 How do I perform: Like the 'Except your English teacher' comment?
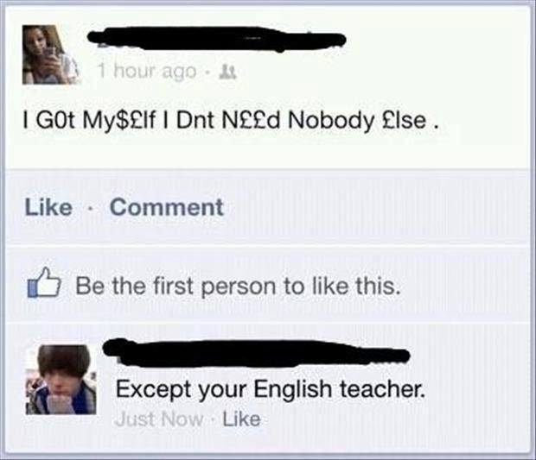coord(242,419)
